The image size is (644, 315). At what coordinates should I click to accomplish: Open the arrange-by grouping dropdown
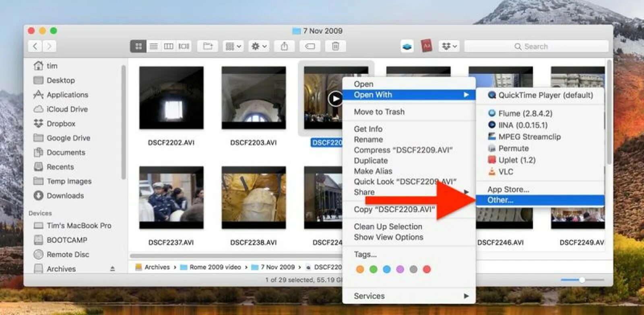[233, 46]
